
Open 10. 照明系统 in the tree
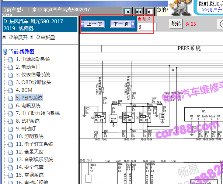(30, 136)
